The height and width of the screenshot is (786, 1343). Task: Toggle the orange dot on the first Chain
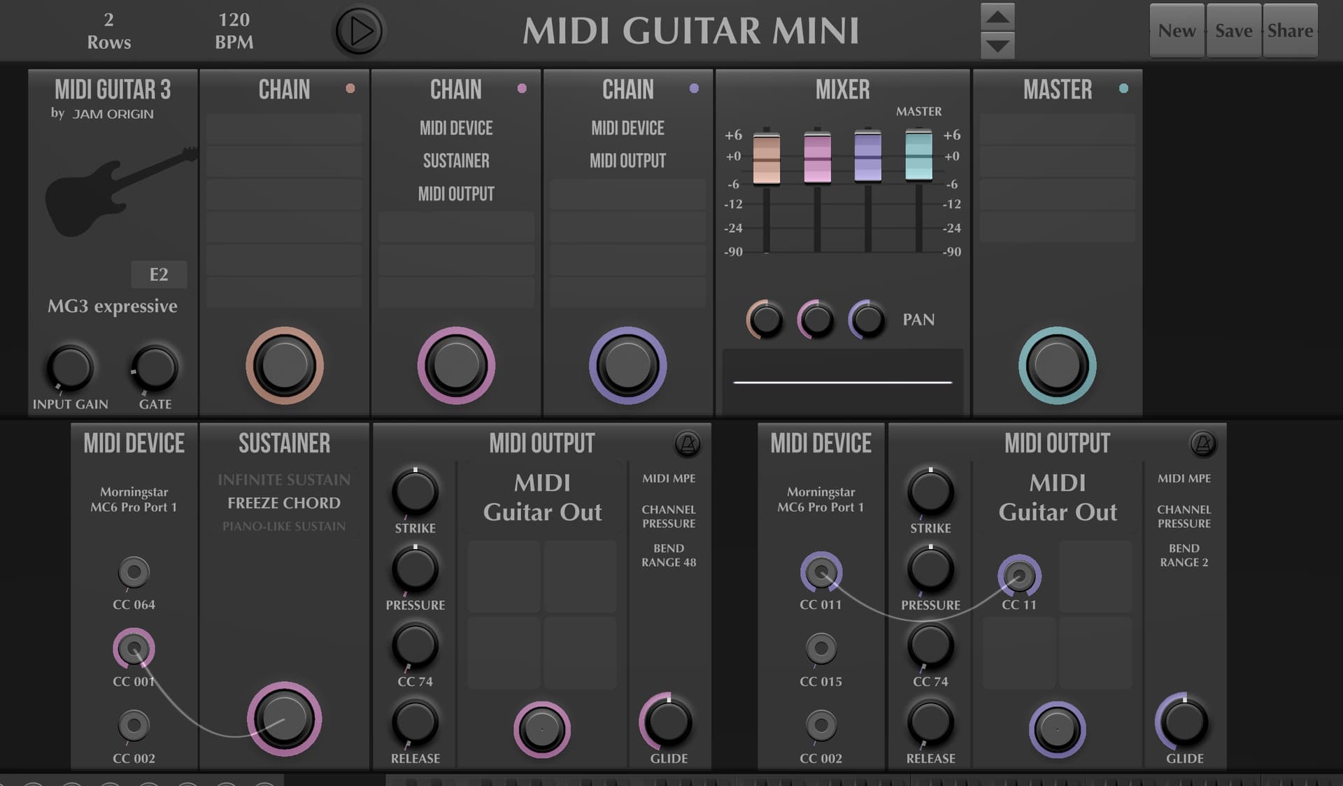[350, 88]
